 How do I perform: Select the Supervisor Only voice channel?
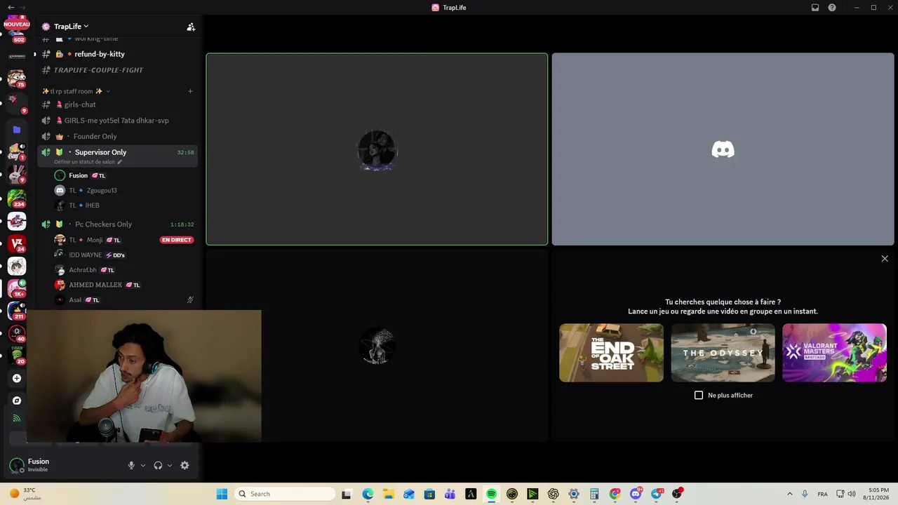point(100,152)
